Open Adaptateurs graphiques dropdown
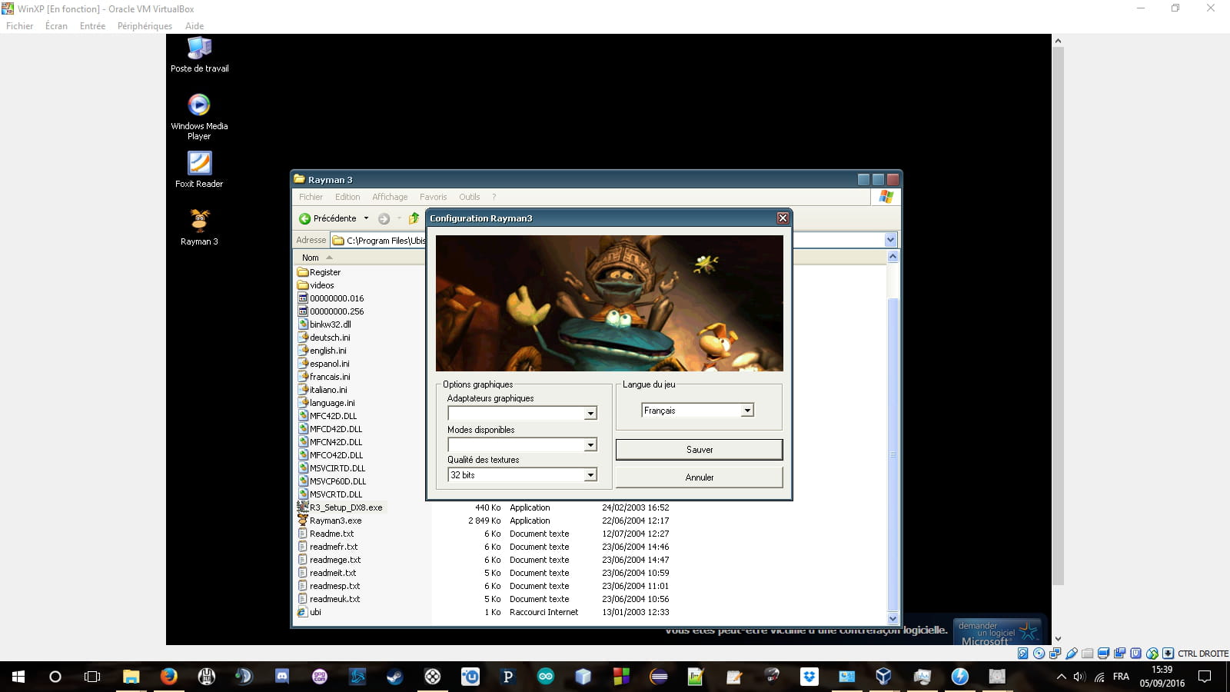This screenshot has width=1230, height=692. pos(590,414)
